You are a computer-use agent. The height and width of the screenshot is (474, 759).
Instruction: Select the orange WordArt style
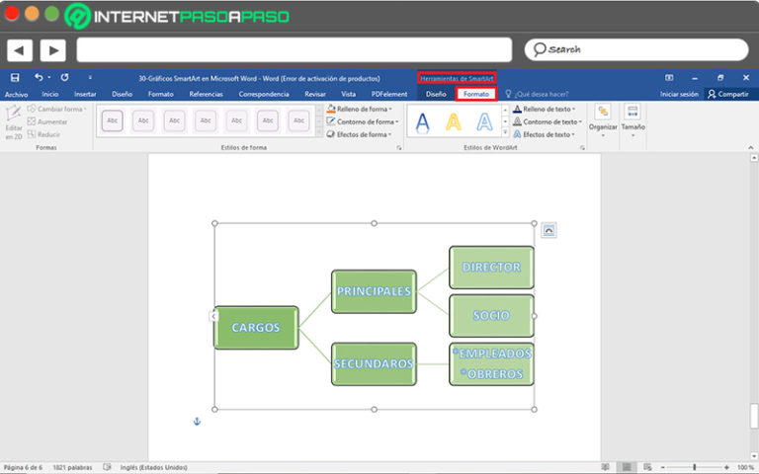(453, 121)
